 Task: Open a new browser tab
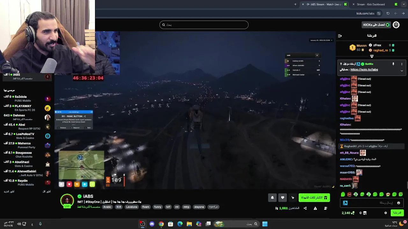point(295,4)
